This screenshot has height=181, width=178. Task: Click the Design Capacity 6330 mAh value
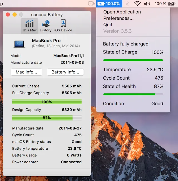(x=72, y=110)
